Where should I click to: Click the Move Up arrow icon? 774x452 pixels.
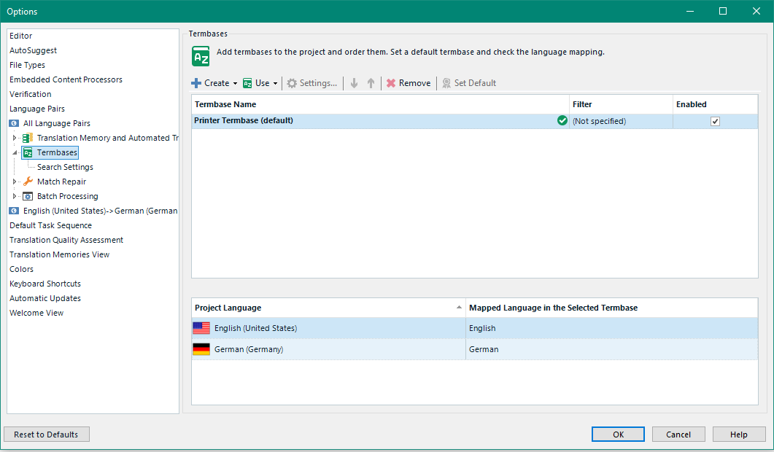tap(371, 83)
